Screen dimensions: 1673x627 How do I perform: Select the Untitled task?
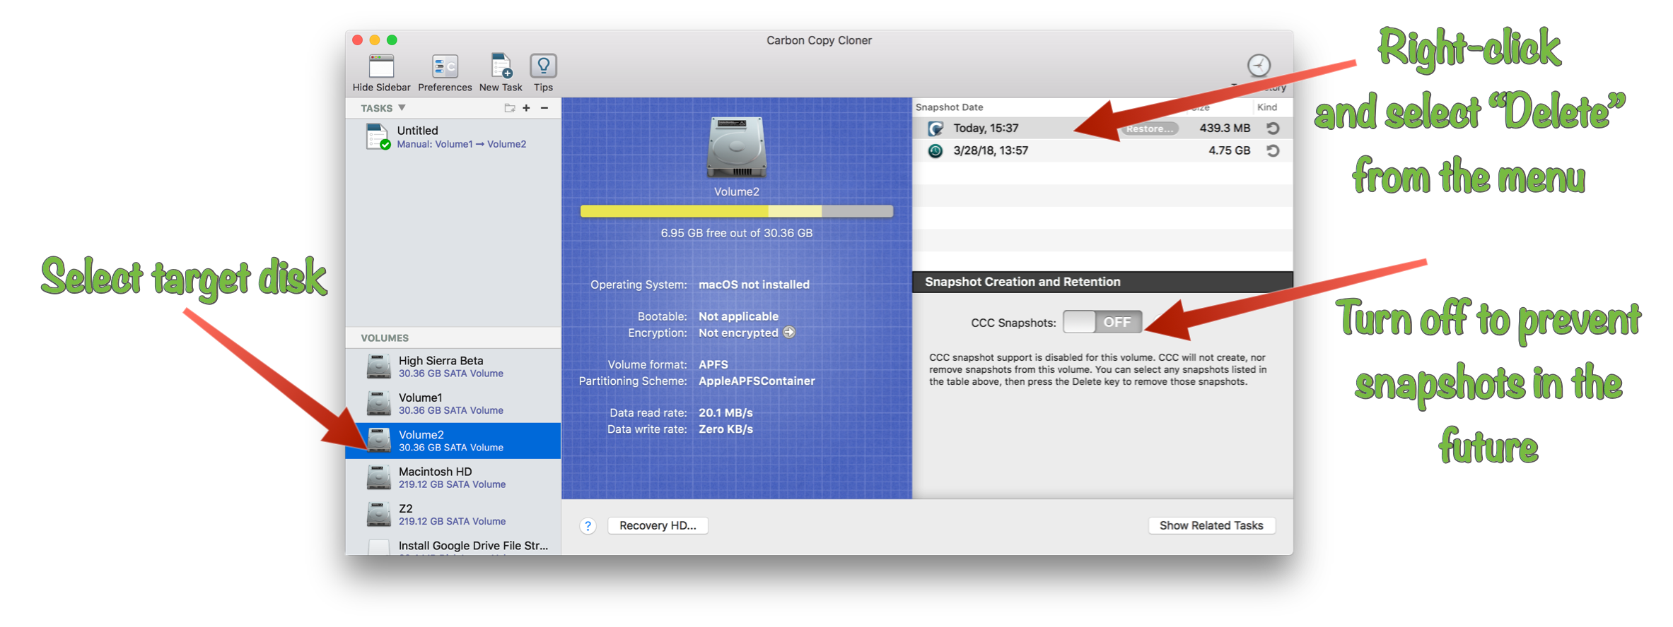(453, 137)
